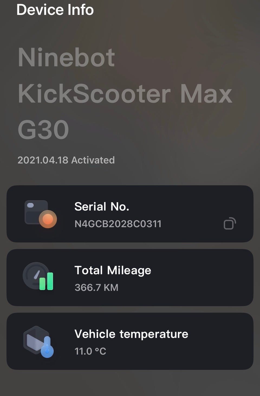Tap the word KickScooter in device name

tap(94, 94)
